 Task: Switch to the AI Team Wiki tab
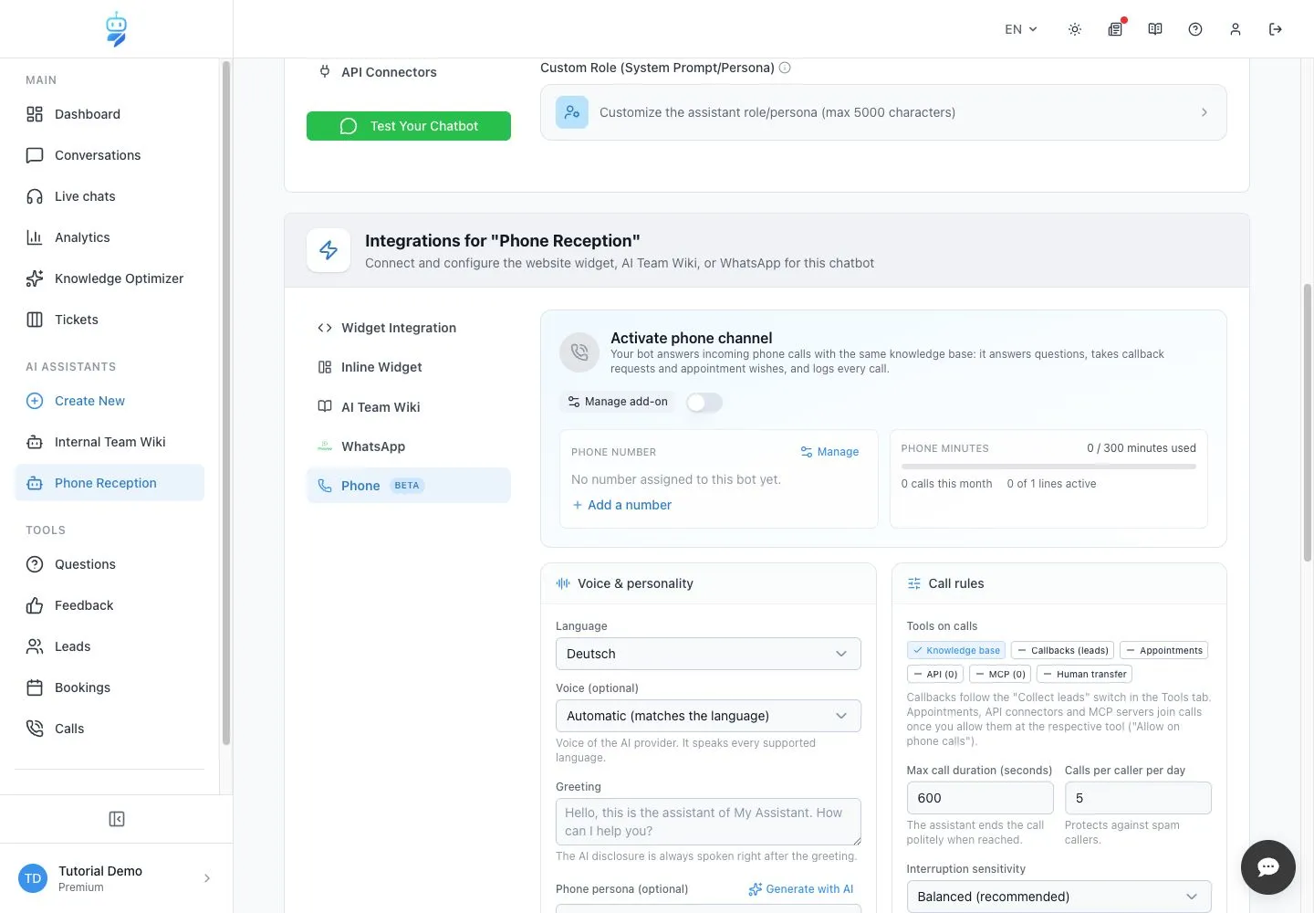tap(409, 407)
